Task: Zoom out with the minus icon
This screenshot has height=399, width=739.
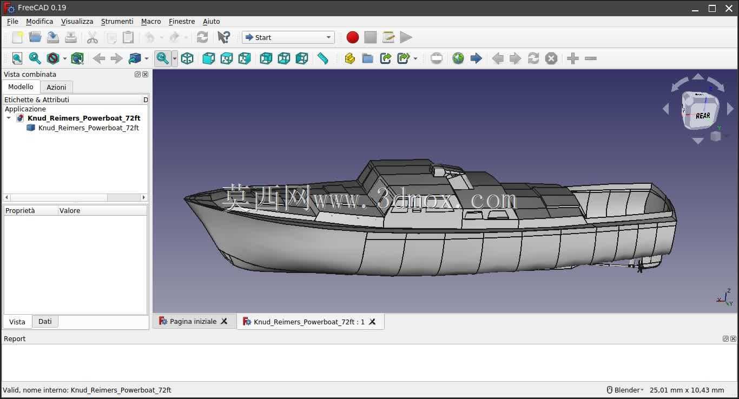Action: (x=591, y=58)
